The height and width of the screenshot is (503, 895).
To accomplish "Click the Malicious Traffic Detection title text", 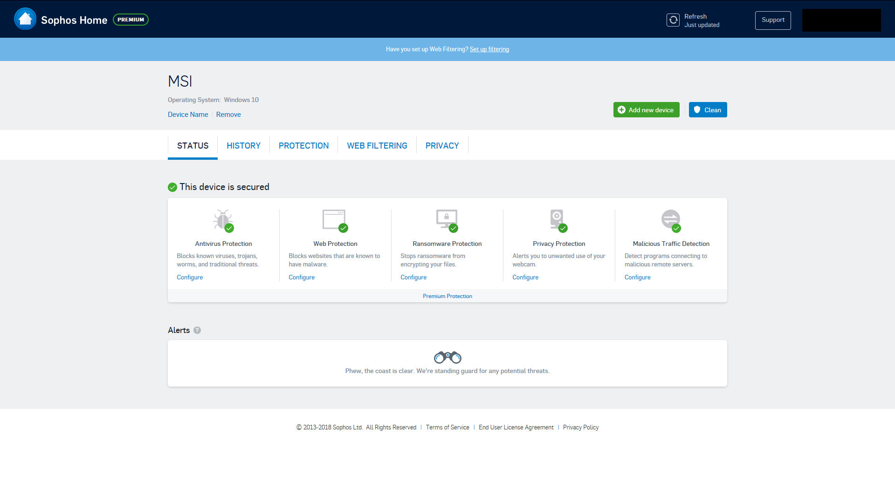I will [x=671, y=244].
